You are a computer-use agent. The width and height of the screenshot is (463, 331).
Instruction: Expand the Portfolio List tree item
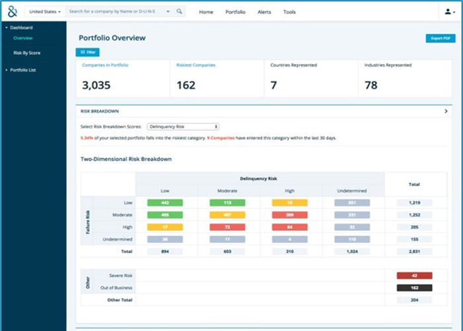6,70
